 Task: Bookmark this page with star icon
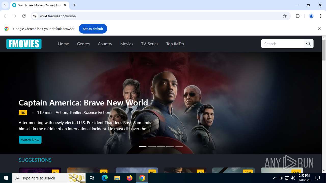click(285, 16)
